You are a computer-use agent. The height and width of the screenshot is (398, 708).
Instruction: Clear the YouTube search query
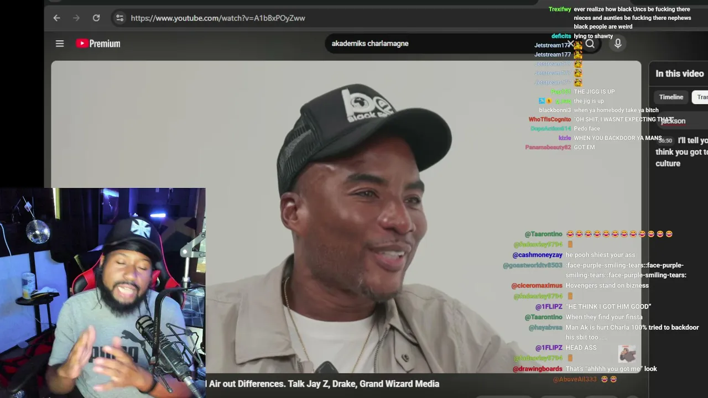tap(571, 44)
